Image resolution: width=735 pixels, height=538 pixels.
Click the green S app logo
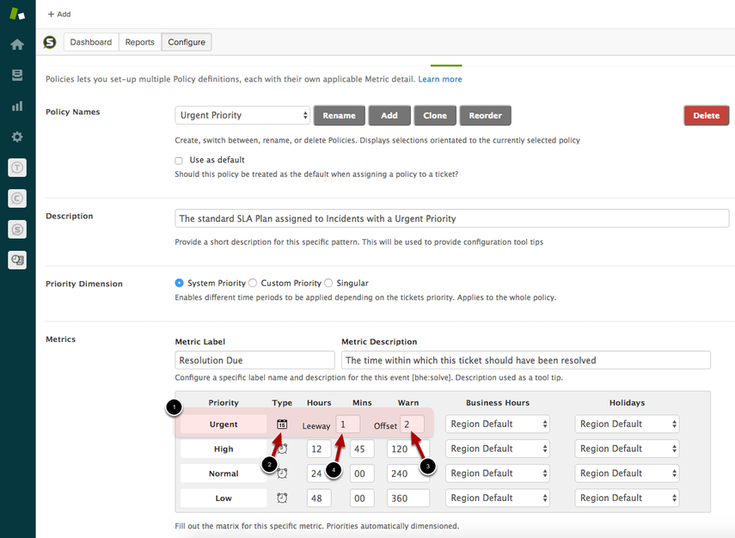click(x=50, y=42)
